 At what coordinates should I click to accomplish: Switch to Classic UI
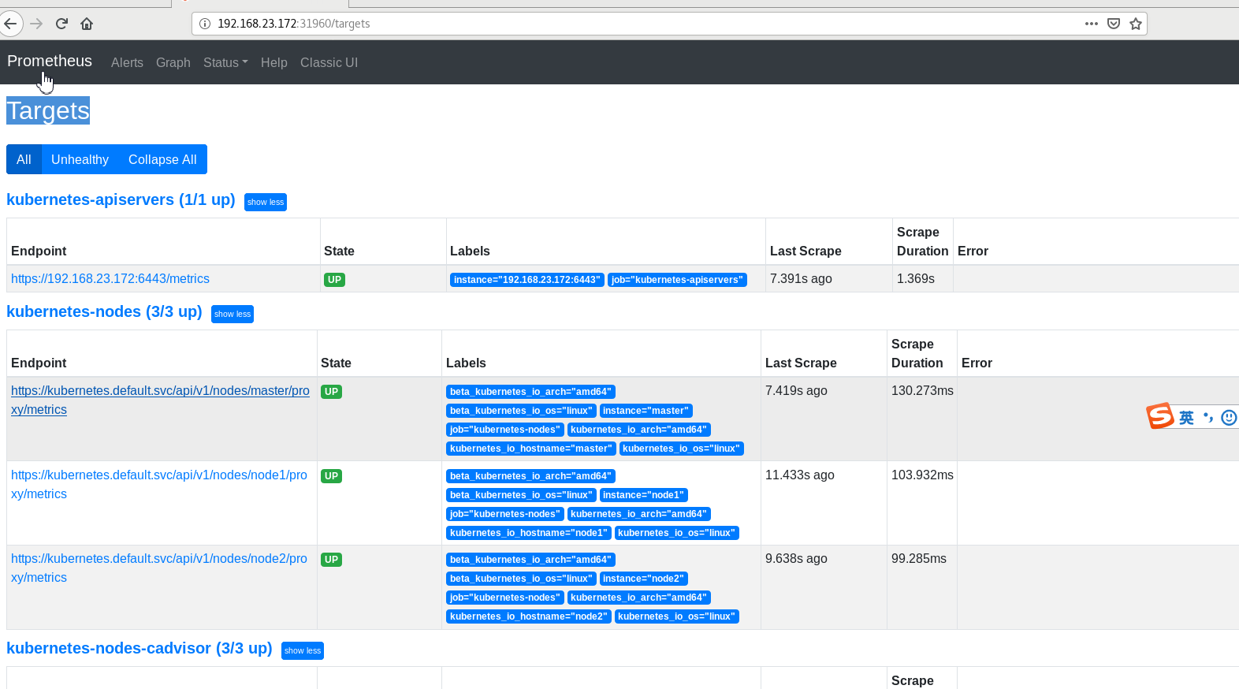coord(329,62)
